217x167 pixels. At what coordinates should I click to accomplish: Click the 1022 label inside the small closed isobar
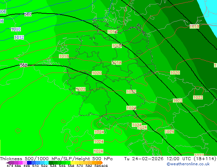tap(198, 97)
